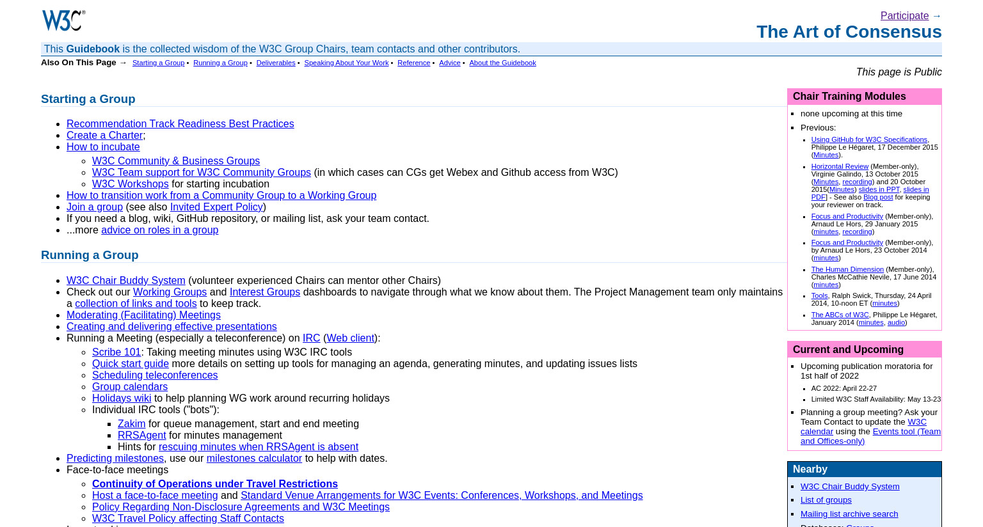Click The Art of Consensus title
The image size is (983, 527).
[849, 32]
